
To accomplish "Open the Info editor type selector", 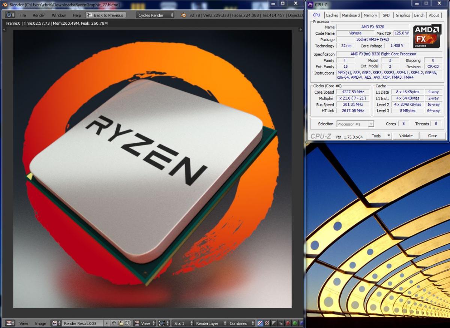I will 10,15.
